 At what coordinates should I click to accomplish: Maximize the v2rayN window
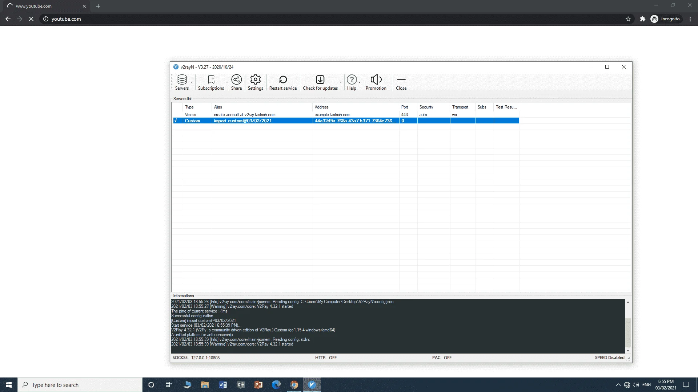[x=607, y=67]
